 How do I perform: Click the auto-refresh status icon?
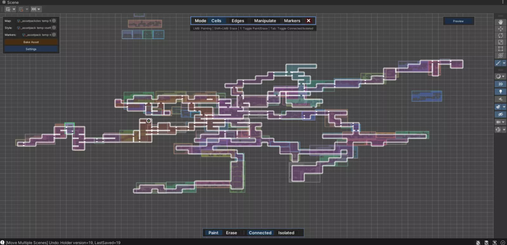pos(494,242)
